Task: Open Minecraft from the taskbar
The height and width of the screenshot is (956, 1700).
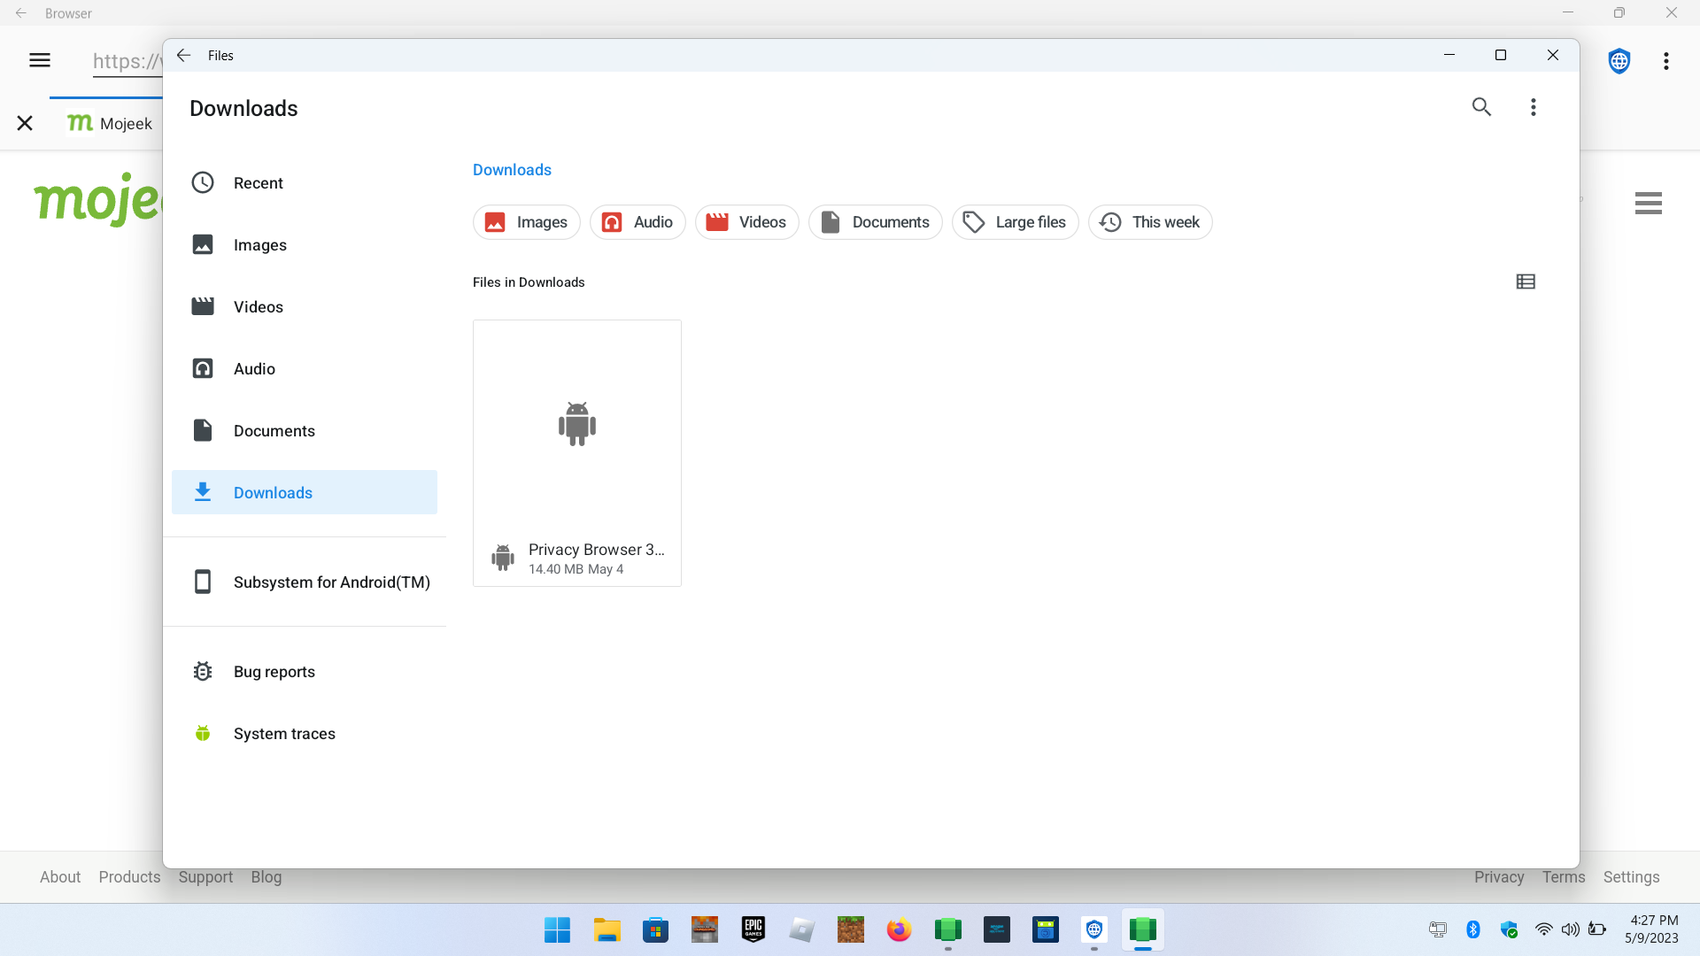Action: [850, 929]
